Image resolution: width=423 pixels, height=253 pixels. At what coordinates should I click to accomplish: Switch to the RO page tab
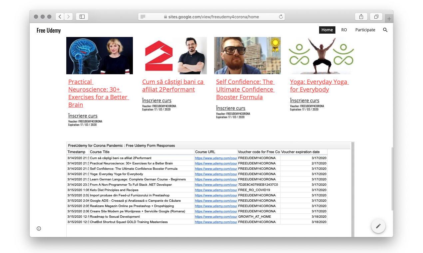[344, 30]
